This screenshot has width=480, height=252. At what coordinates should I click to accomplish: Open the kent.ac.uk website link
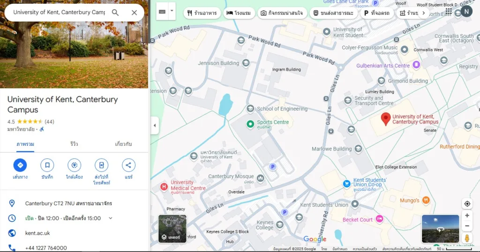pos(37,233)
